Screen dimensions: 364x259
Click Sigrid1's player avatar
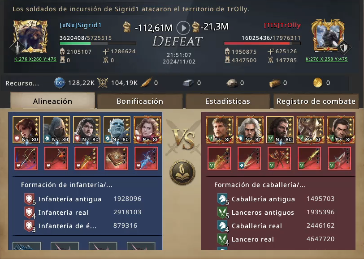click(x=30, y=37)
